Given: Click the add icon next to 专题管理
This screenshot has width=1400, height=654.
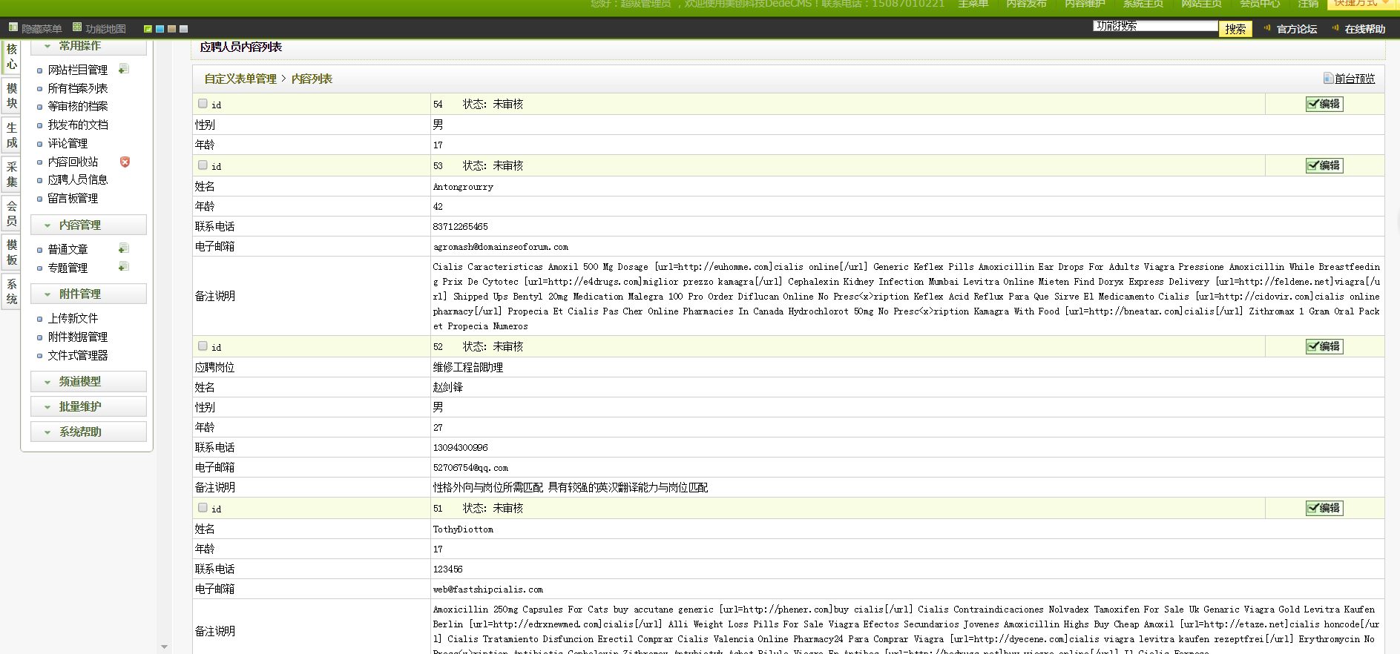Looking at the screenshot, I should coord(124,267).
